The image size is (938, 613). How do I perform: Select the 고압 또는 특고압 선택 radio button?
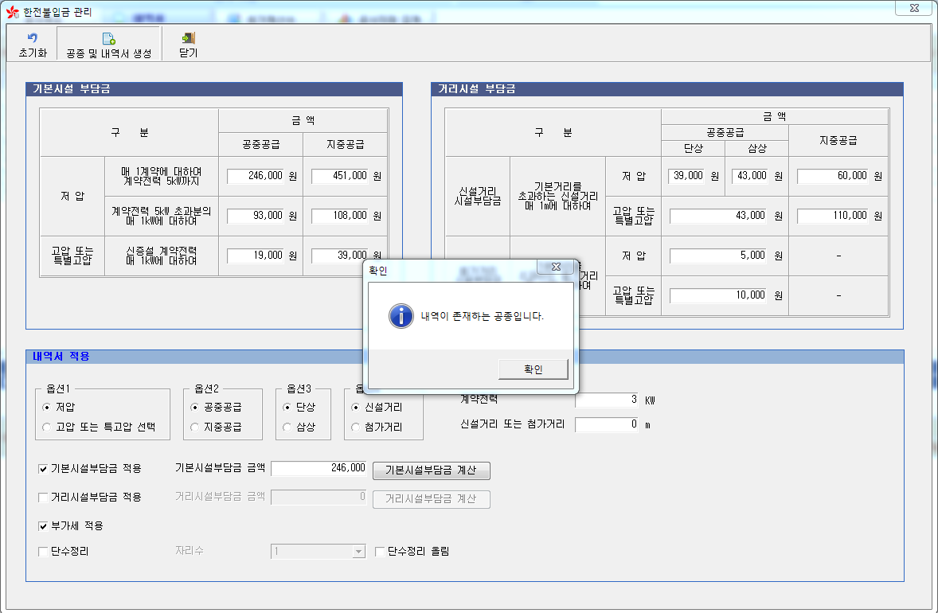[x=47, y=427]
